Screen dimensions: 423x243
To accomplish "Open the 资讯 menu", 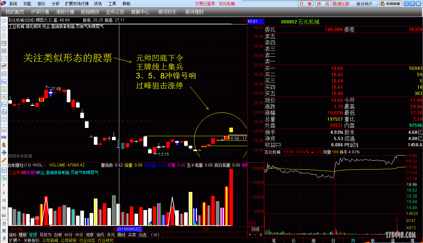I will tap(98, 4).
